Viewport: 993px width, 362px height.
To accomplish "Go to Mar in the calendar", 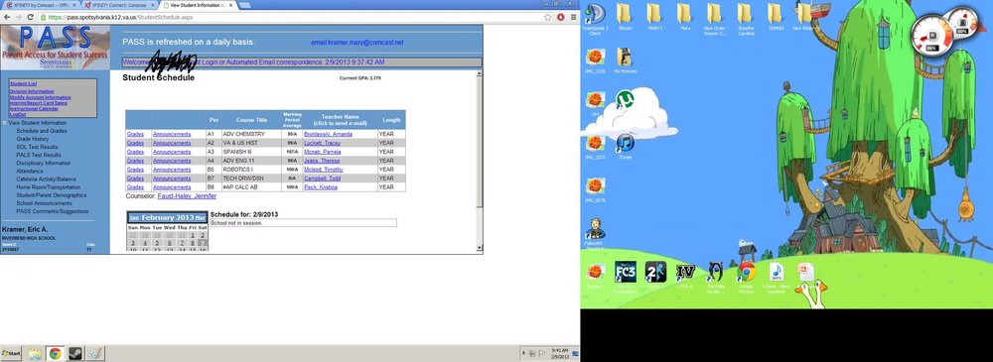I will 201,218.
